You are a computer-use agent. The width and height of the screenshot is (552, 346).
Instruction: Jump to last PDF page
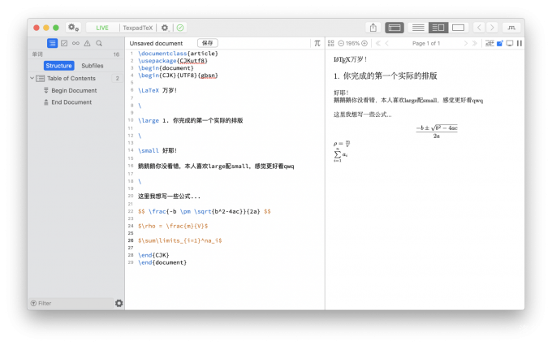(475, 43)
